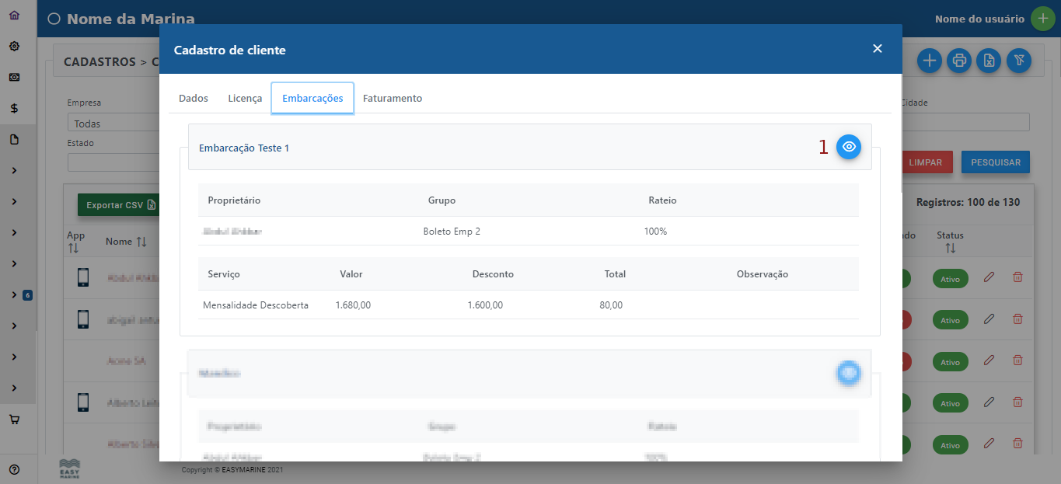This screenshot has height=484, width=1061.
Task: Click the printer icon button
Action: (959, 61)
